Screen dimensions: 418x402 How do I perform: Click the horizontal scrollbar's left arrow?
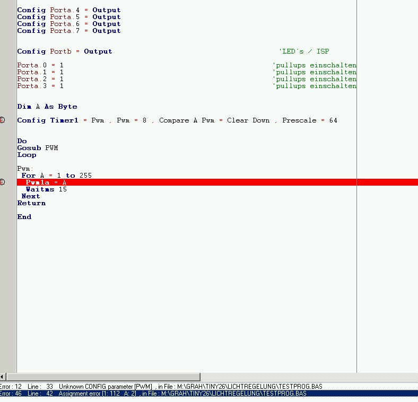point(3,377)
